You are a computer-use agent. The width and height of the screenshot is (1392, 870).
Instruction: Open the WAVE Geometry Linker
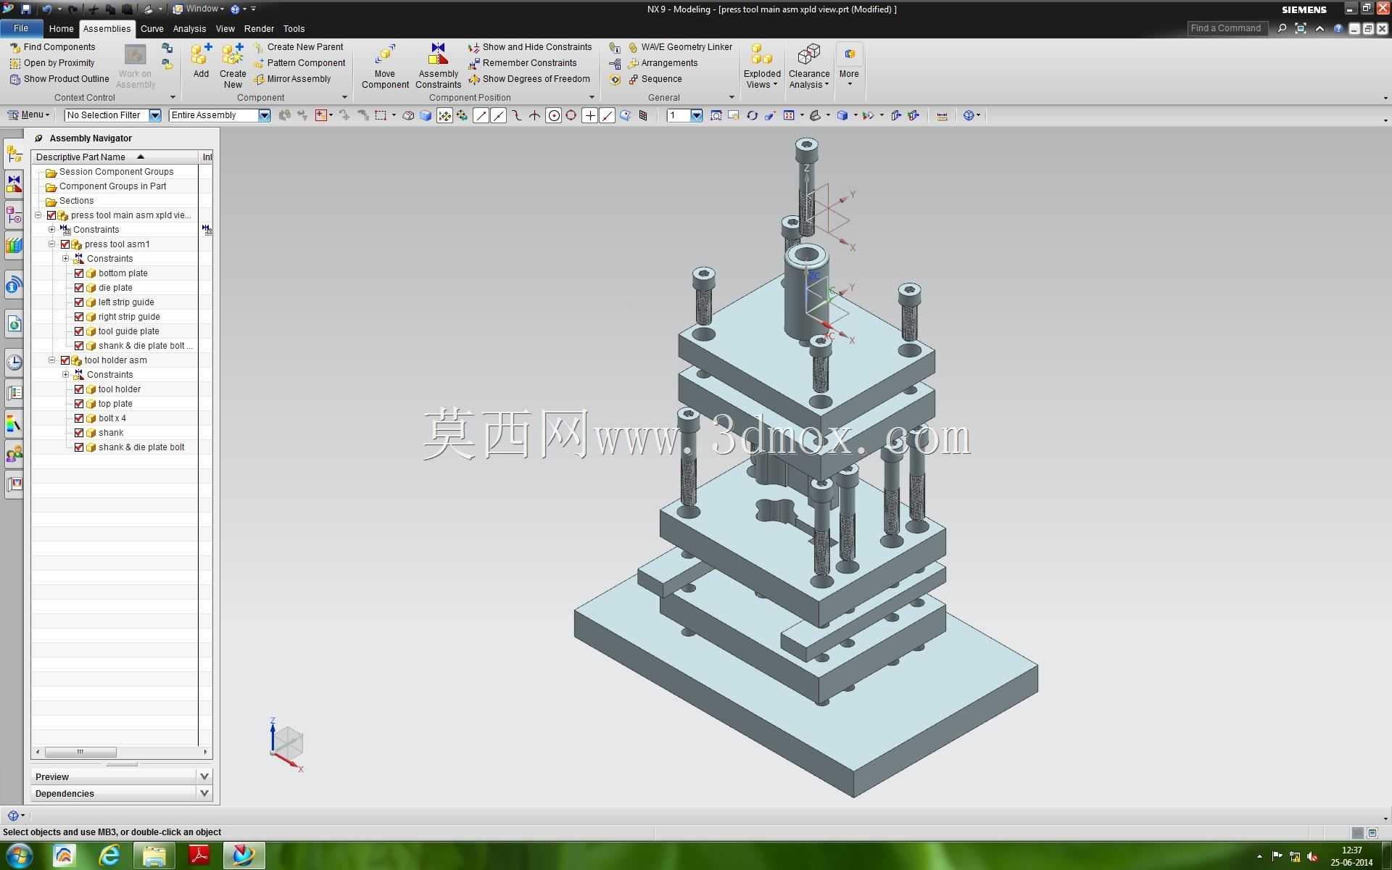[x=680, y=47]
